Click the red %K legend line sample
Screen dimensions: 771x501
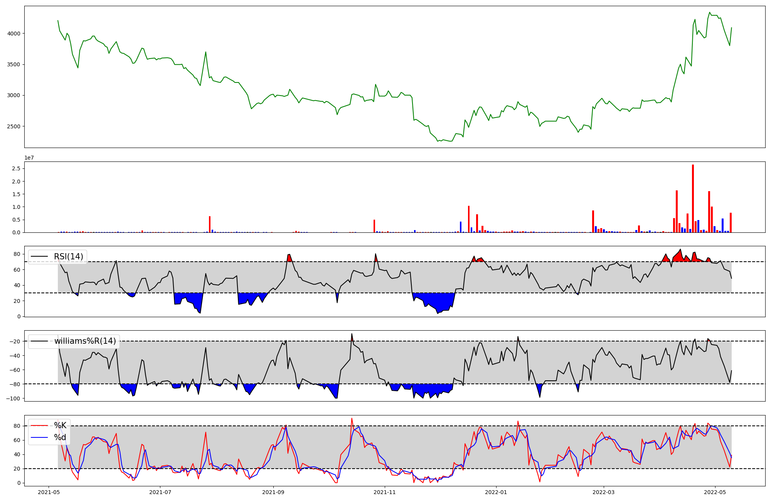click(39, 425)
